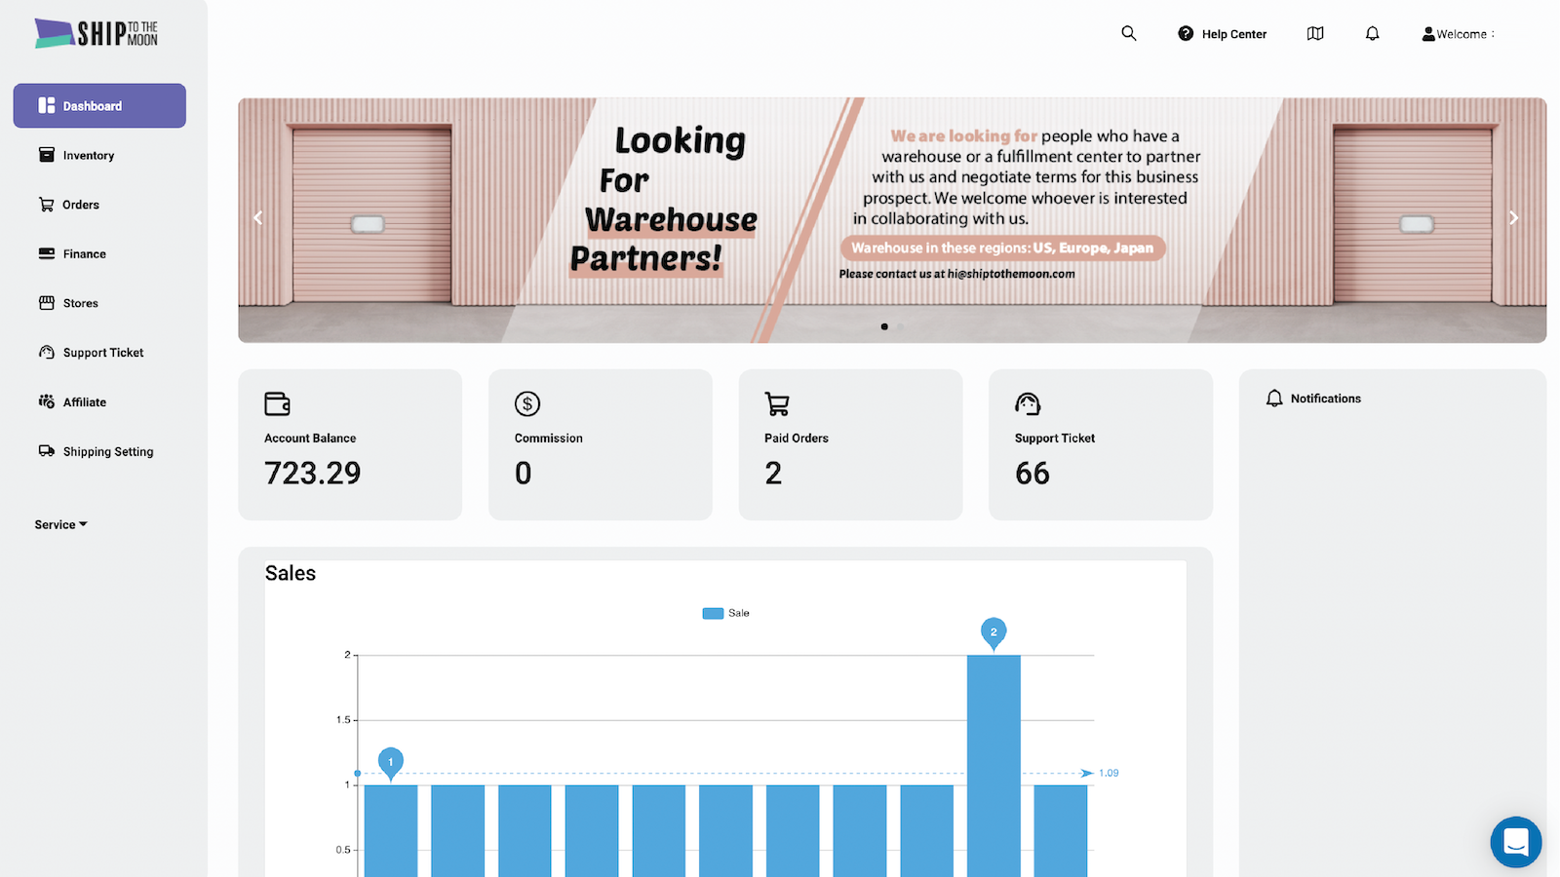
Task: Click the tallest chart bar marked 2
Action: [994, 766]
